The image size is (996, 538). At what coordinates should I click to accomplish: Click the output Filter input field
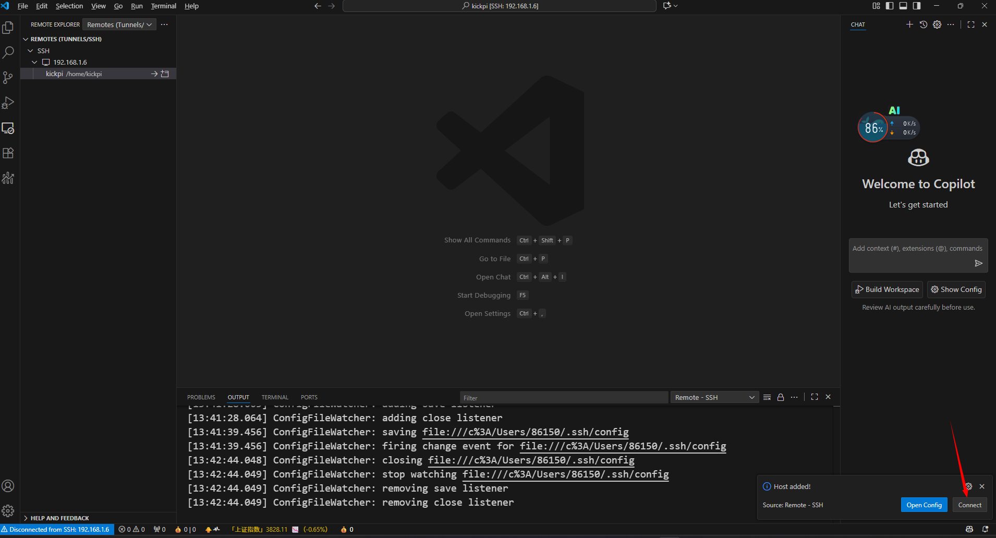coord(564,397)
